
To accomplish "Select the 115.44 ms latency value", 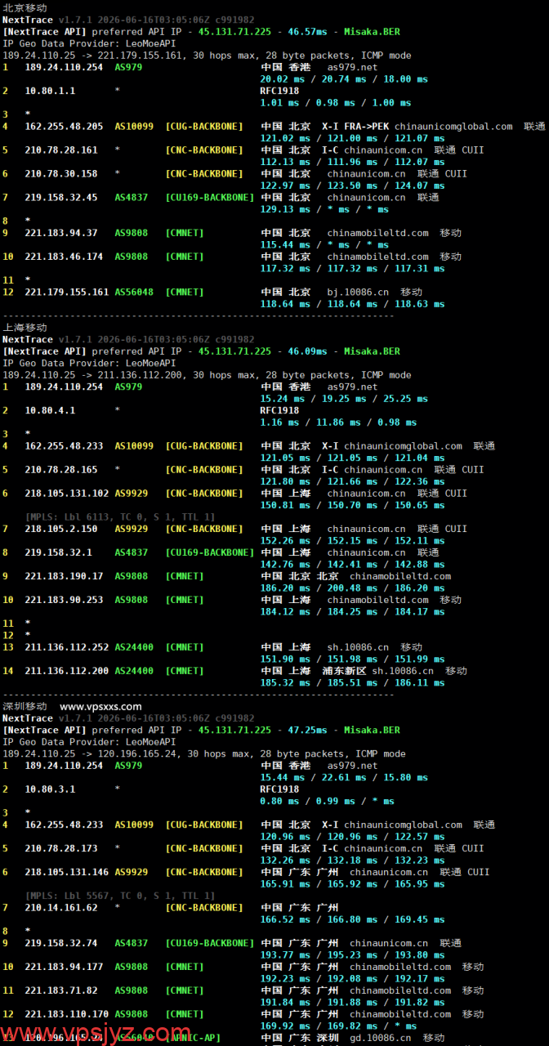I will click(285, 244).
